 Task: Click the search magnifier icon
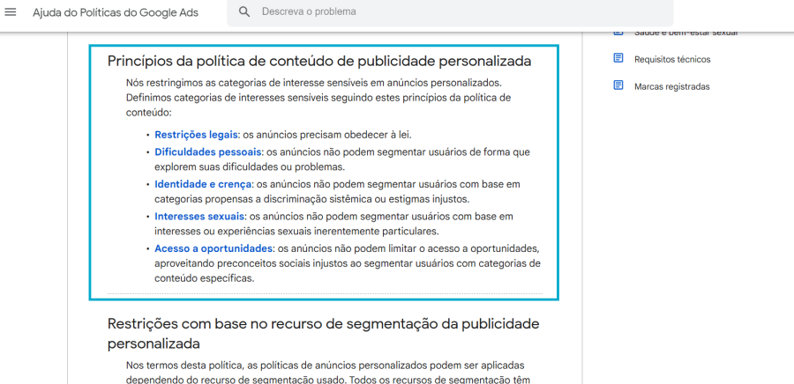click(x=244, y=11)
